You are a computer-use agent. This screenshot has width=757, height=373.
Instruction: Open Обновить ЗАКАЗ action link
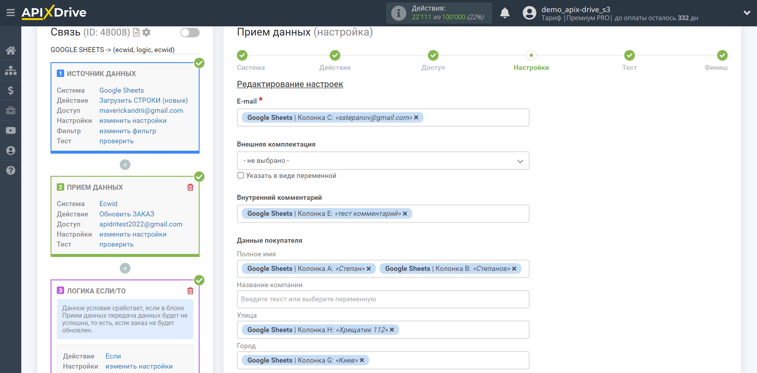pos(127,214)
